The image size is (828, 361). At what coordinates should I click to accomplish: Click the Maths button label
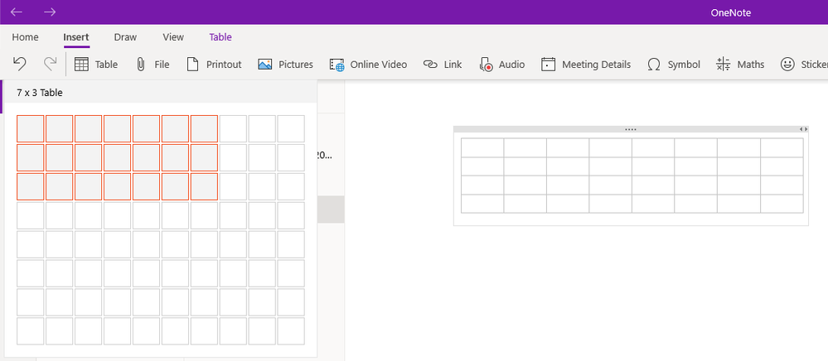pos(751,65)
